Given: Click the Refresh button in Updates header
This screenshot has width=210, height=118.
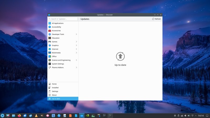Looking at the screenshot, I should click(x=156, y=19).
